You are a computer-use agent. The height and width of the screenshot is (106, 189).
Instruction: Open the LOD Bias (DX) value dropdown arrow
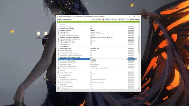[x=127, y=59]
